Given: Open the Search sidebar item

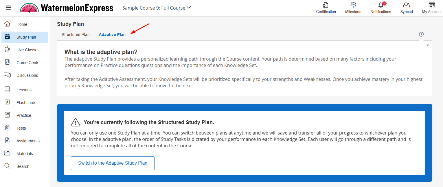Looking at the screenshot, I should pos(23,166).
